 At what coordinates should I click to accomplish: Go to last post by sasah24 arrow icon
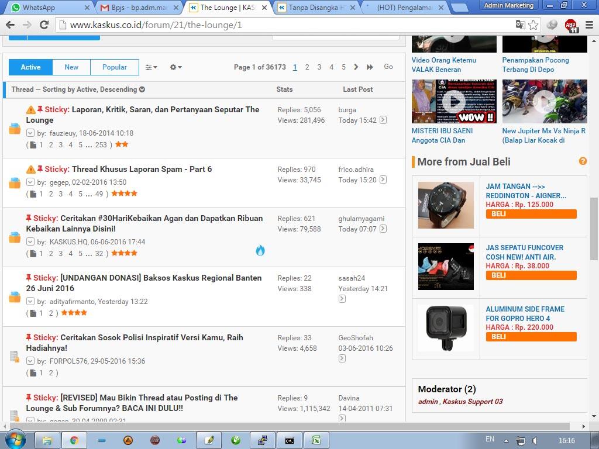coord(342,299)
